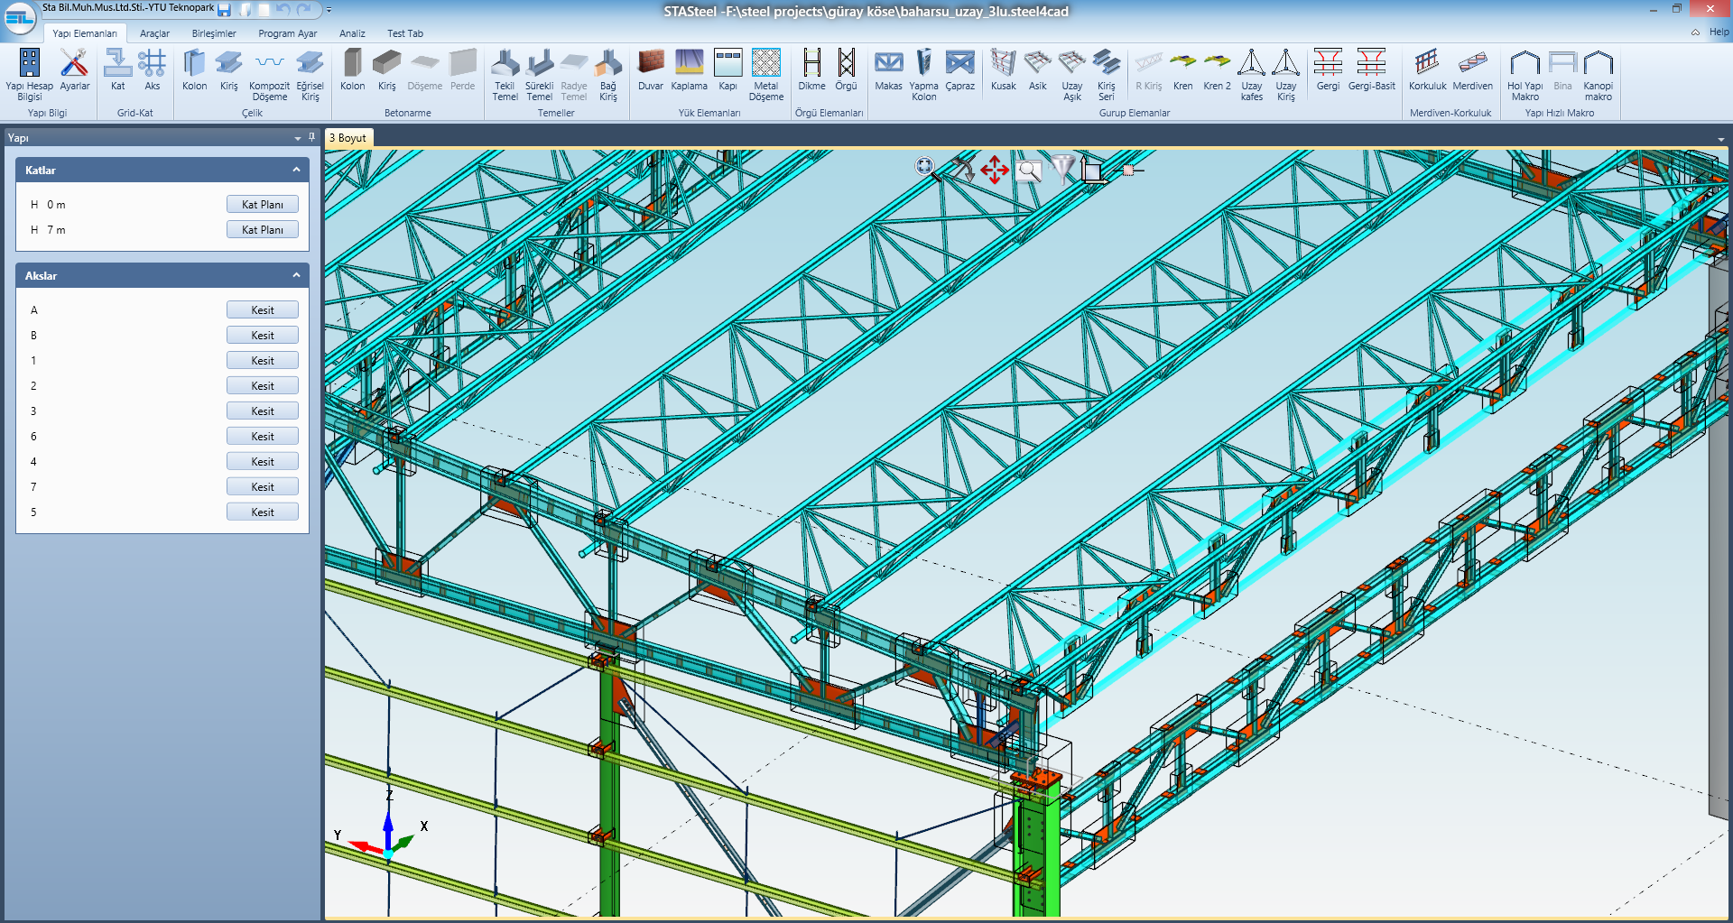Select the Kren crane tool
This screenshot has height=923, width=1733.
[x=1182, y=70]
